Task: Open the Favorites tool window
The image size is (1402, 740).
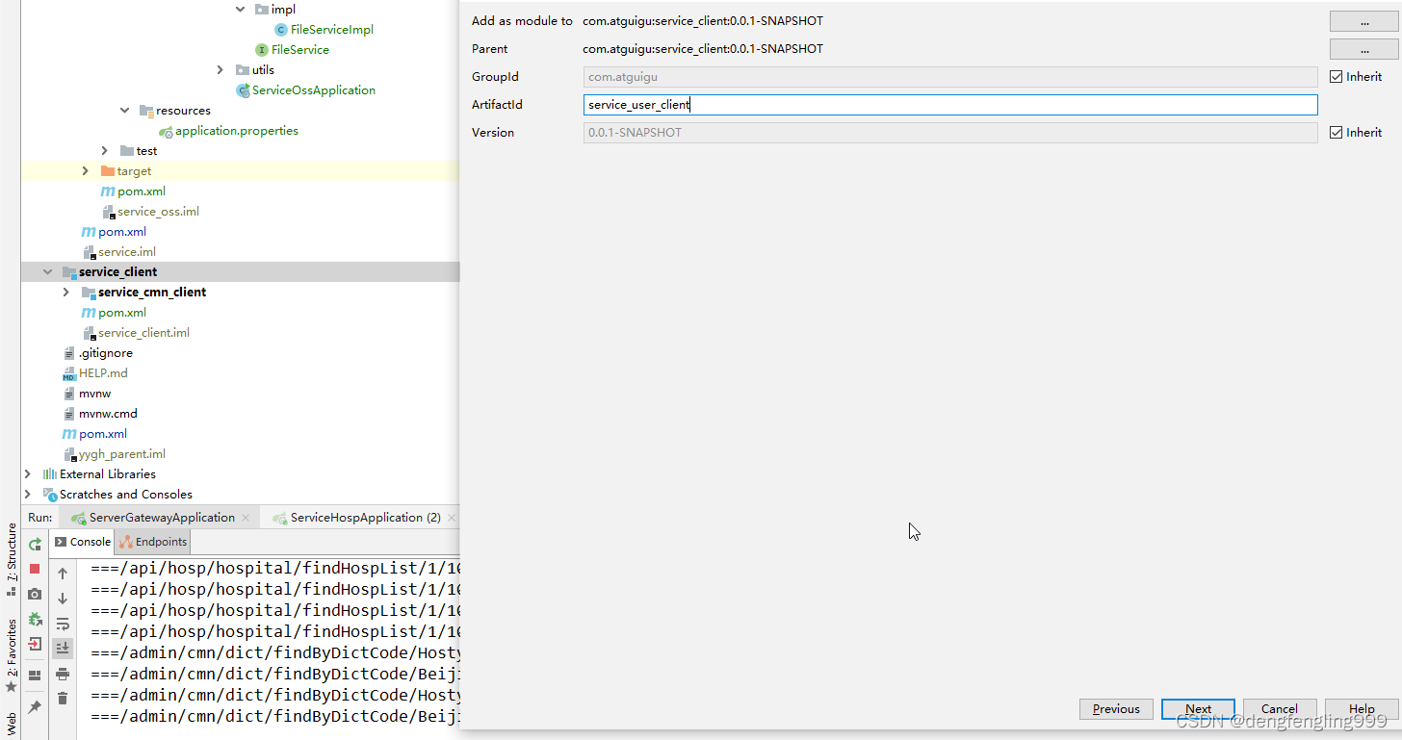Action: click(x=11, y=656)
